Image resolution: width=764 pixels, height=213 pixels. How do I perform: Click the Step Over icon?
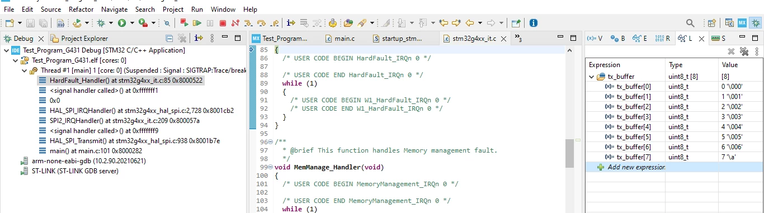261,23
